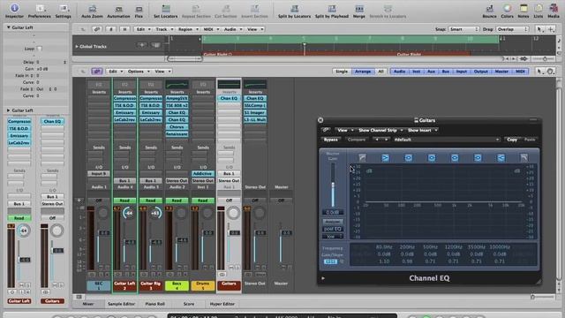The height and width of the screenshot is (318, 565).
Task: Toggle Bypass in the Channel EQ window
Action: [x=331, y=140]
